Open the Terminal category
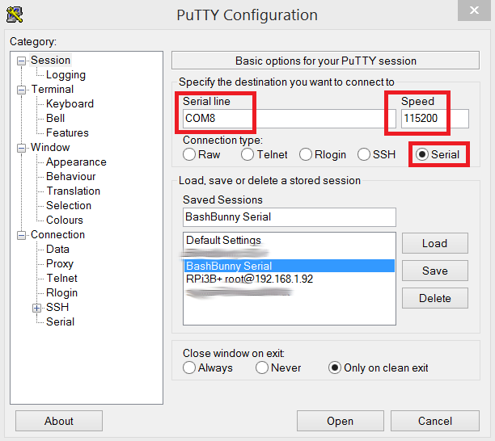Viewport: 495px width, 441px height. (53, 89)
